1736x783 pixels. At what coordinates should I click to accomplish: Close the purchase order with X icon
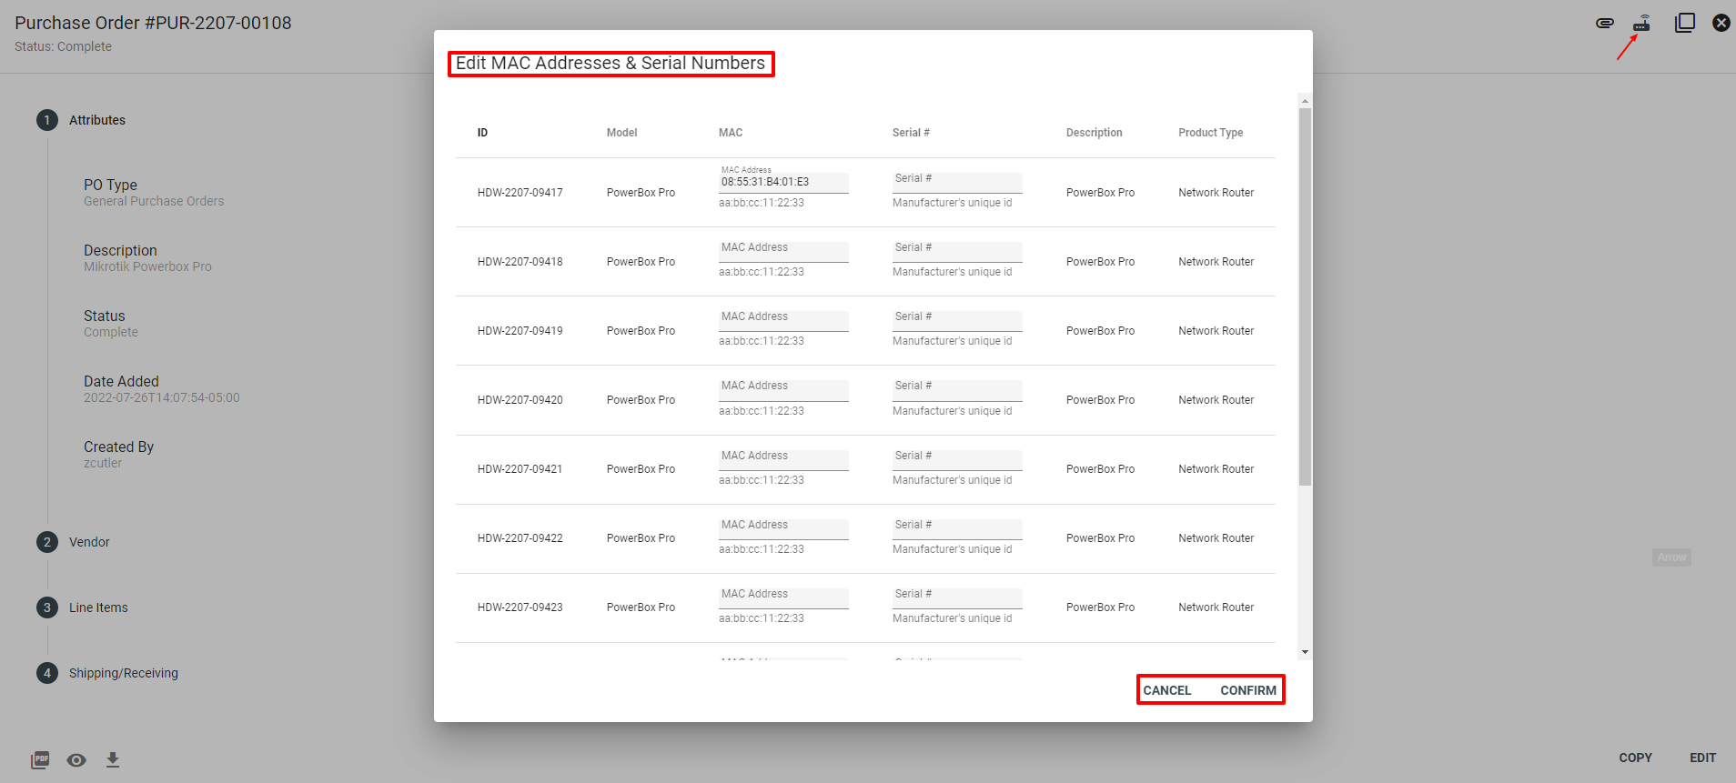[x=1721, y=23]
